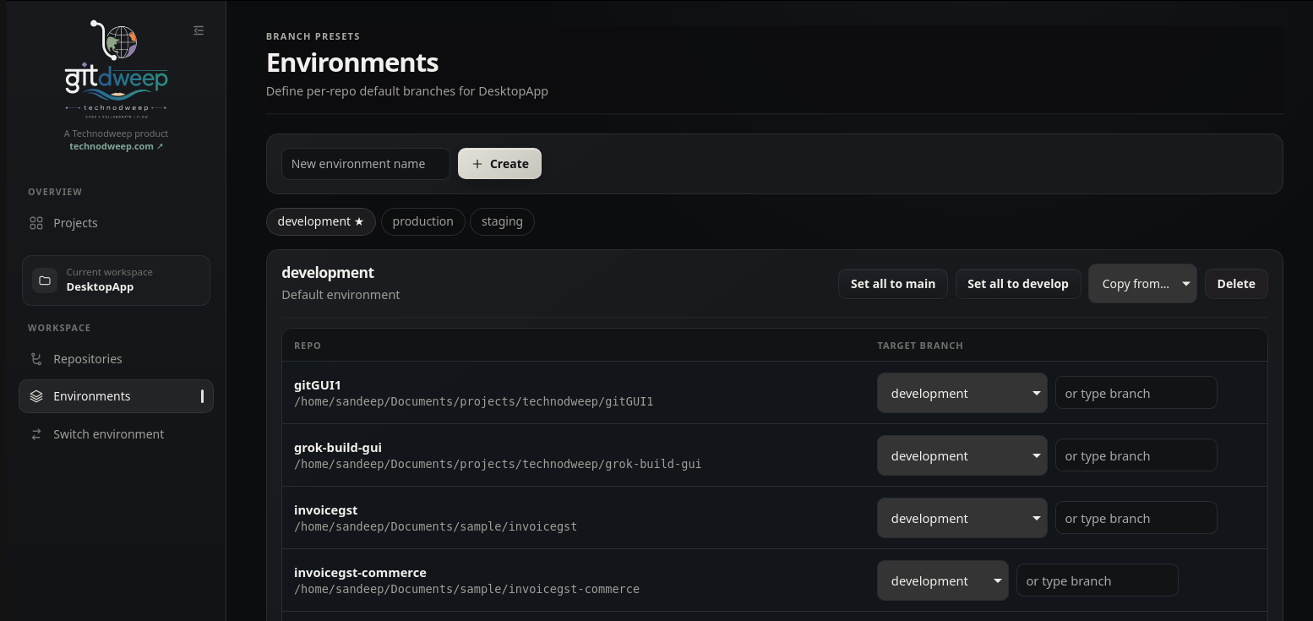Click the gitGUI1 repository path text
The height and width of the screenshot is (621, 1313).
pyautogui.click(x=473, y=401)
